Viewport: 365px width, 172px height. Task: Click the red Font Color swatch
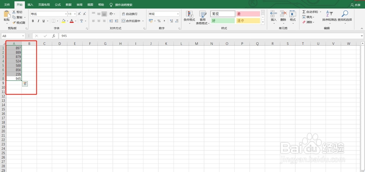[72, 21]
